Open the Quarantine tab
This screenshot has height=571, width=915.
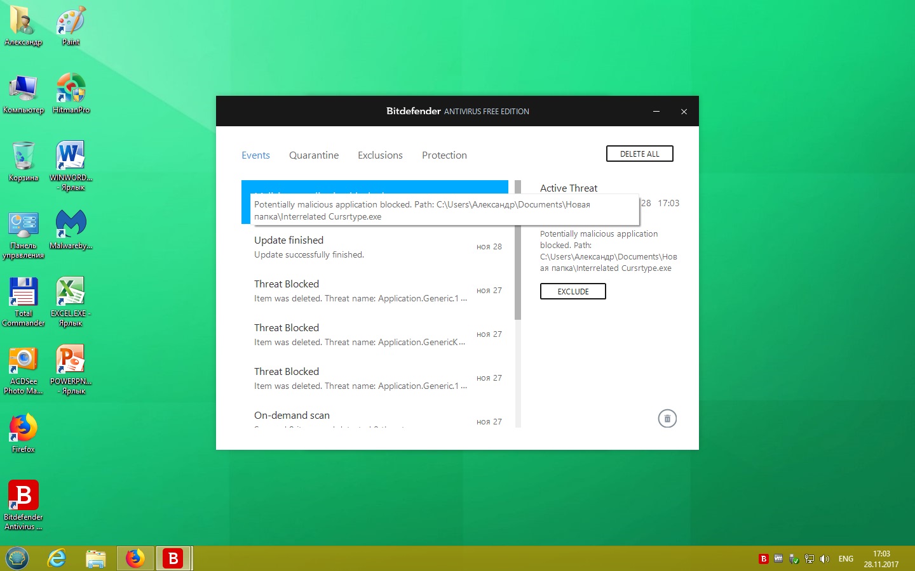(314, 155)
